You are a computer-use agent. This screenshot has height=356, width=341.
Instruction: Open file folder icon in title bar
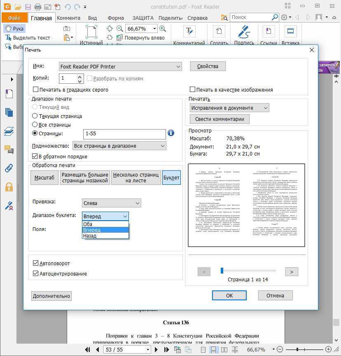18,7
